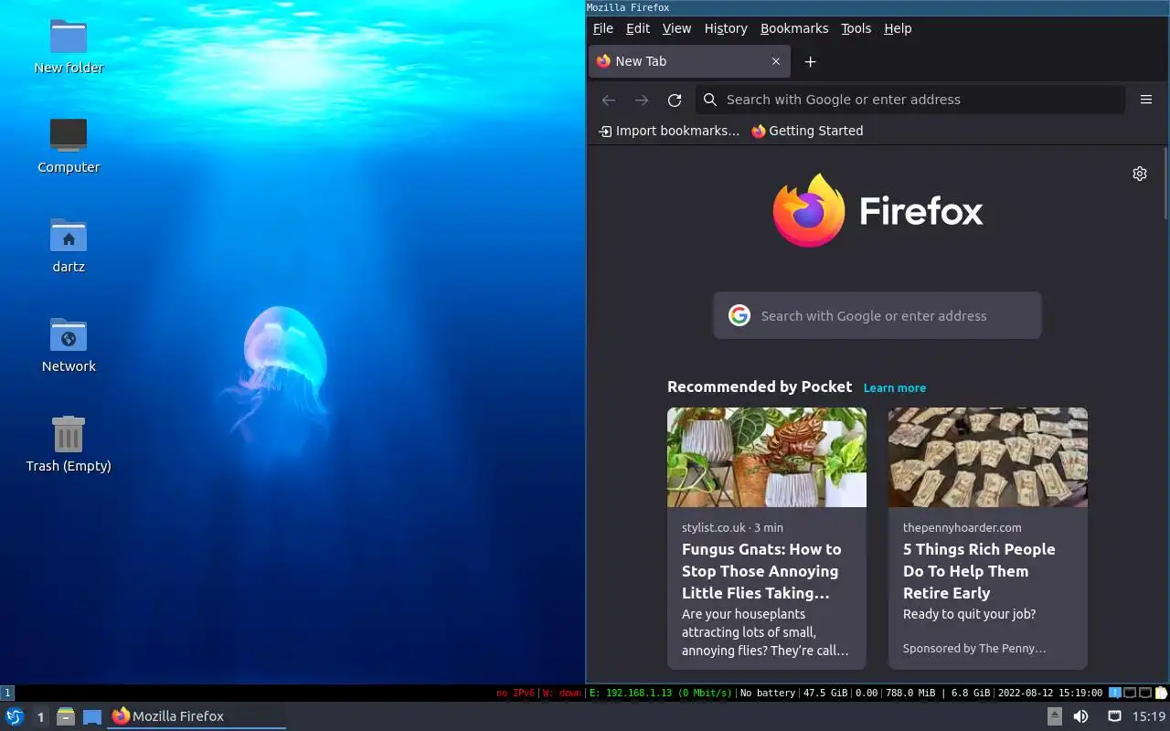The height and width of the screenshot is (731, 1170).
Task: Click 'Mozilla Firefox' window title bar
Action: [877, 7]
